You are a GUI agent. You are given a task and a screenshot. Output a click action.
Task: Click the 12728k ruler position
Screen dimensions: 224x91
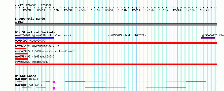(123, 10)
